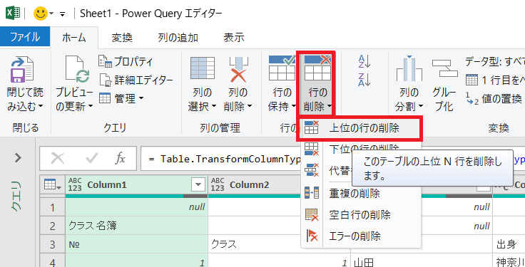Select エラーの削除 menu item
This screenshot has height=267, width=525.
(361, 236)
